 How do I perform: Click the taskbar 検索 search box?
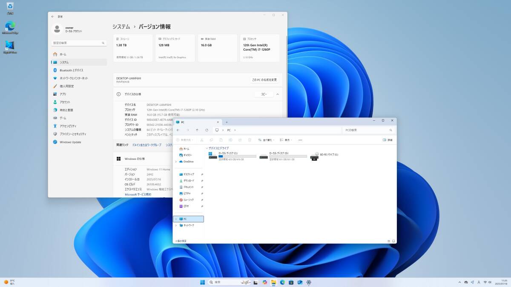point(230,282)
